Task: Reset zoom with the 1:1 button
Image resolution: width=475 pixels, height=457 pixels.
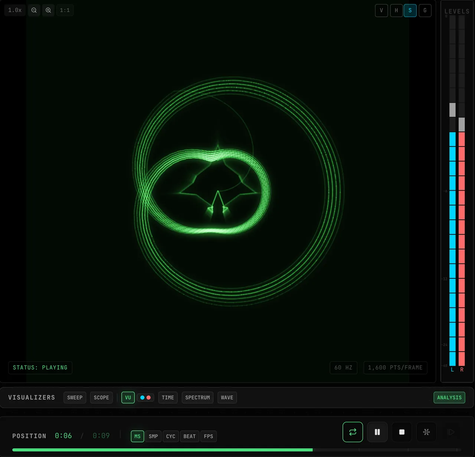Action: [x=65, y=10]
